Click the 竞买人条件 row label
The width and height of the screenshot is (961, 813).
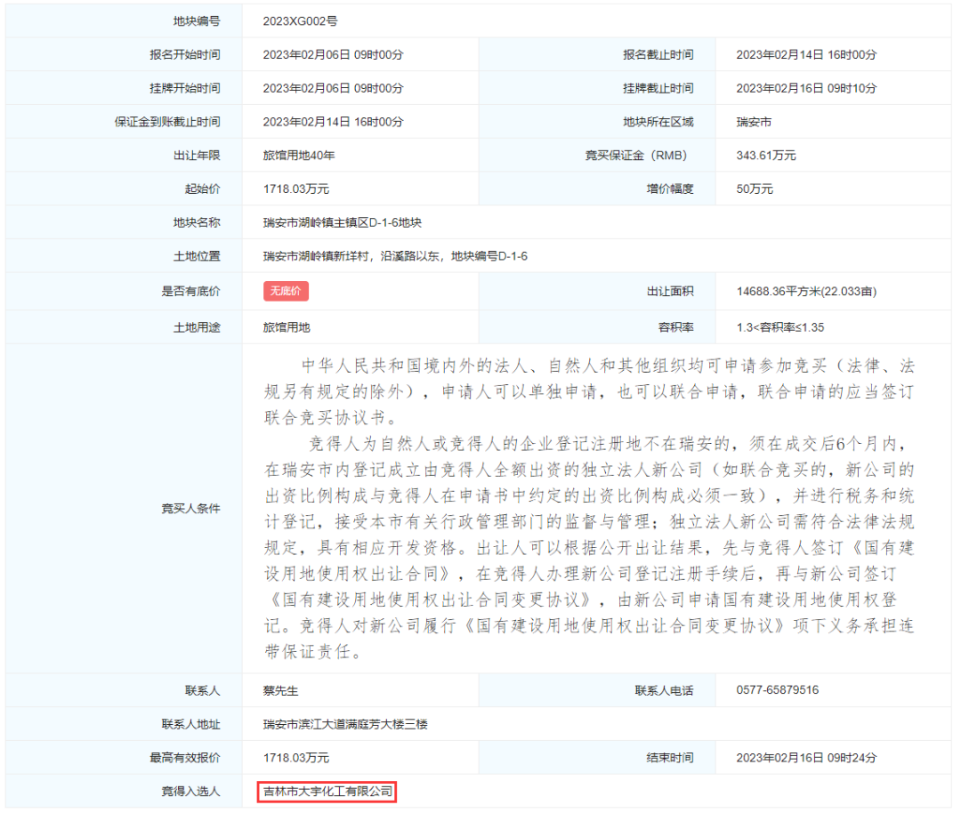tap(190, 509)
